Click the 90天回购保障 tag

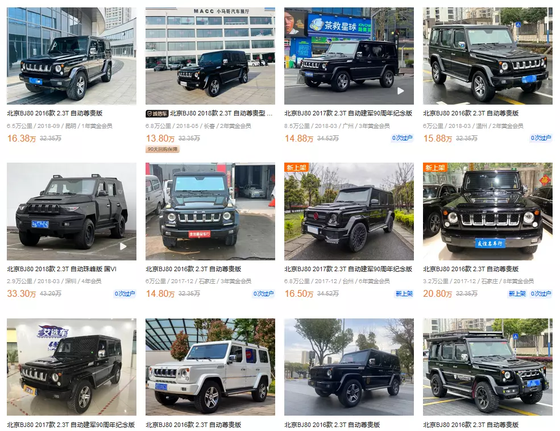pos(163,150)
